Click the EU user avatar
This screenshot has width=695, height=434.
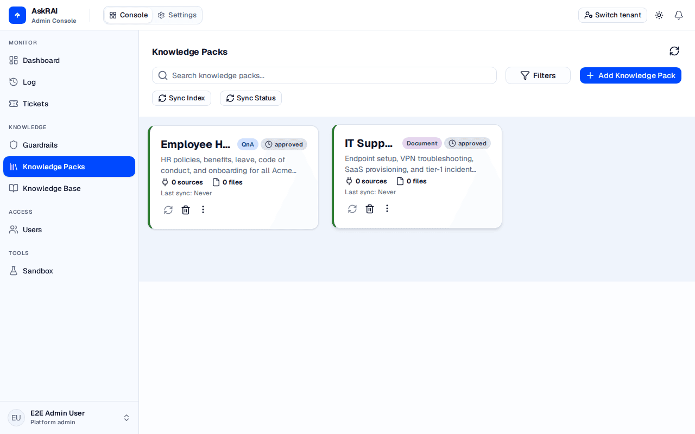(16, 418)
